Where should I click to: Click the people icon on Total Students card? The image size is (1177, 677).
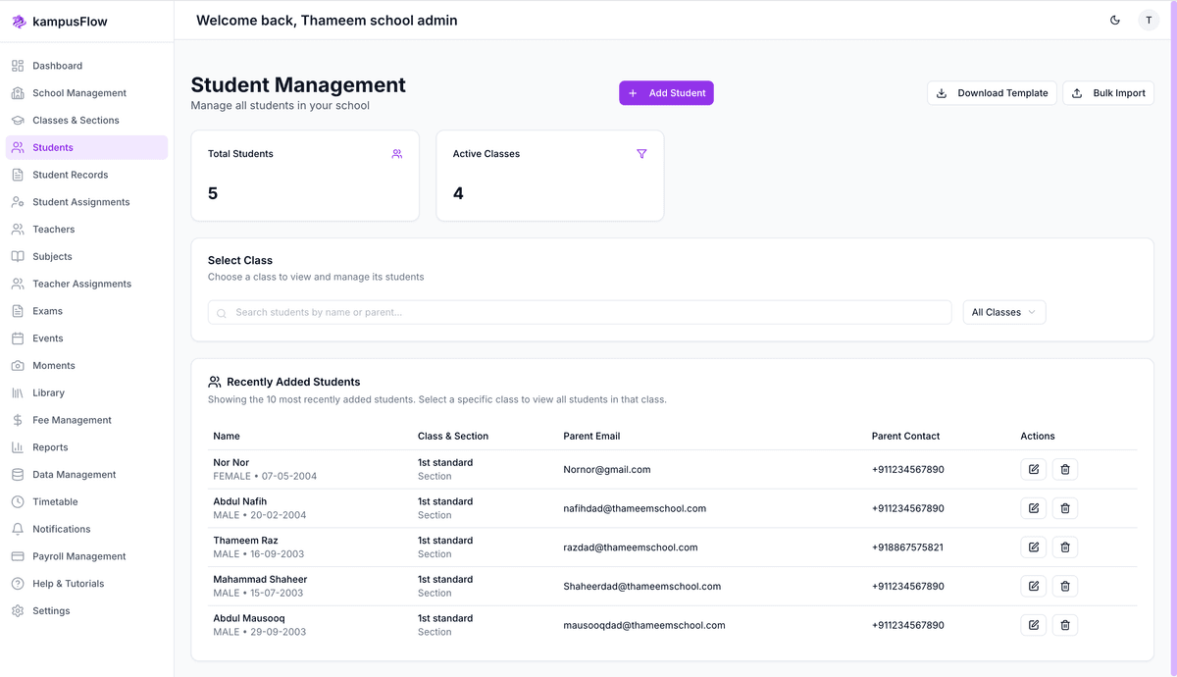pyautogui.click(x=397, y=154)
